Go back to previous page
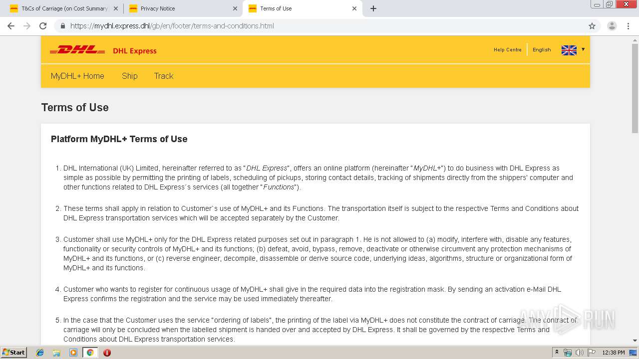639x359 pixels. (x=11, y=26)
